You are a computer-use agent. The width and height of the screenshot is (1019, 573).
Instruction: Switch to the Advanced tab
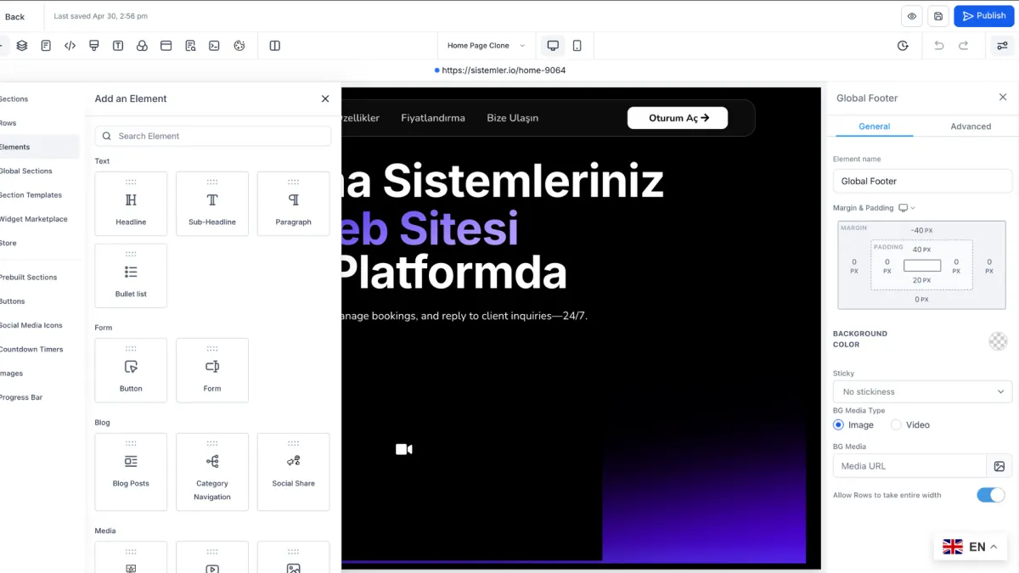point(971,126)
